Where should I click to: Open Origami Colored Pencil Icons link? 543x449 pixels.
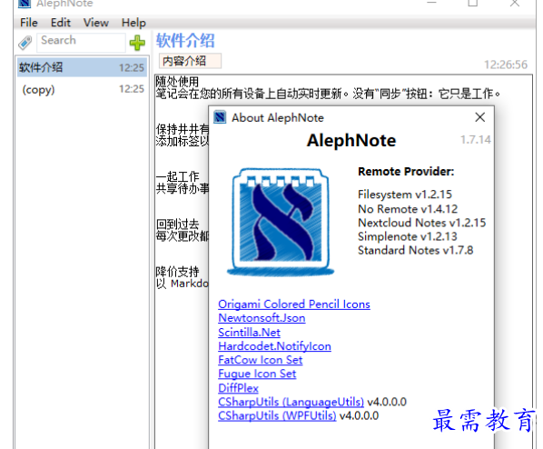(x=294, y=304)
